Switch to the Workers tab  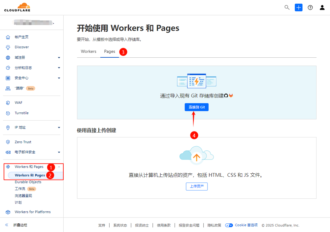(88, 51)
